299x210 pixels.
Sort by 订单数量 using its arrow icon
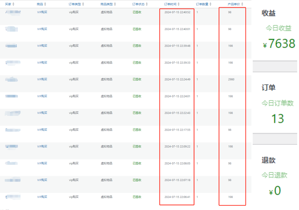pyautogui.click(x=210, y=4)
